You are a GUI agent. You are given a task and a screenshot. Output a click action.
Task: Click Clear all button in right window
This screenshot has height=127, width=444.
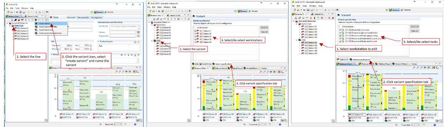coord(415,31)
